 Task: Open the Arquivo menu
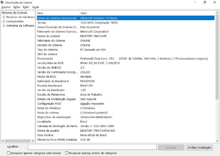[x=6, y=7]
